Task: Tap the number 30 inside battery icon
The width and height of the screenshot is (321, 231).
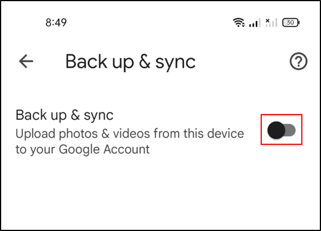Action: point(290,22)
